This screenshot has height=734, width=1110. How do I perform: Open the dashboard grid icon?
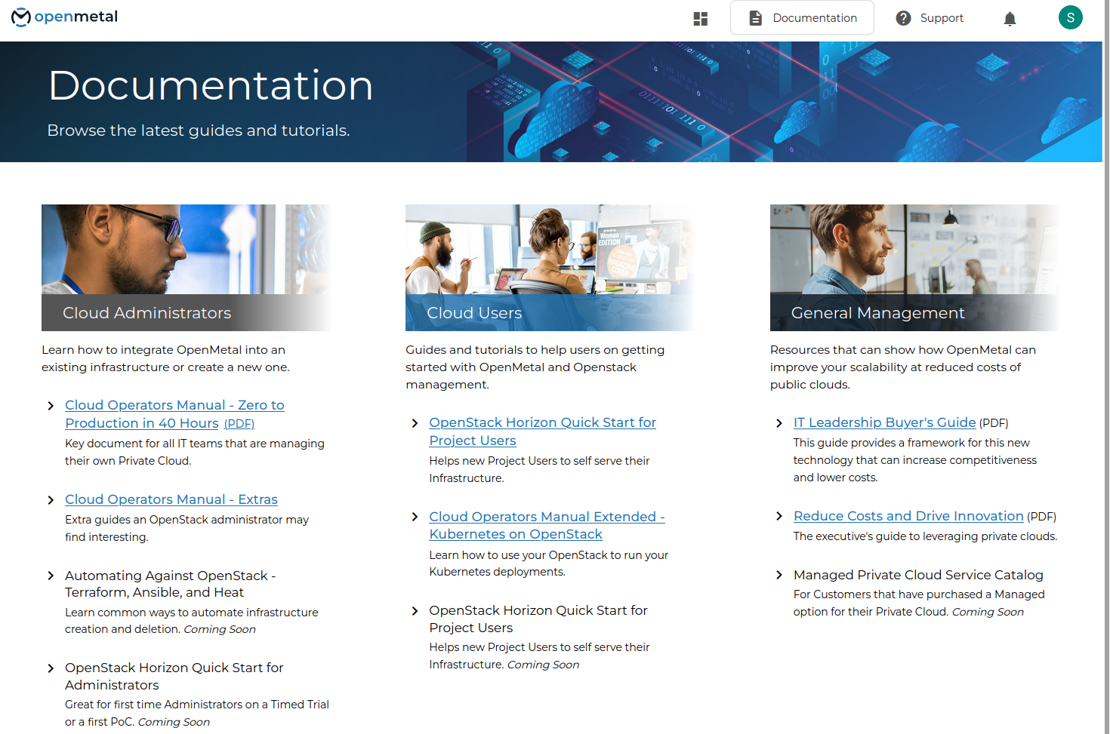700,18
